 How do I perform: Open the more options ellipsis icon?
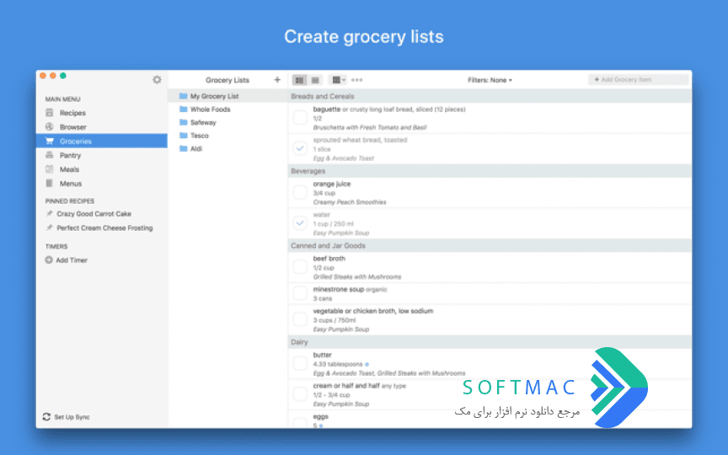tap(356, 80)
